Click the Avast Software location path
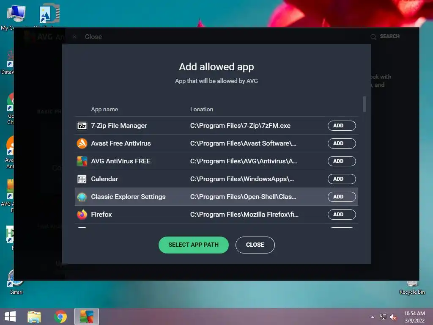 [x=243, y=143]
